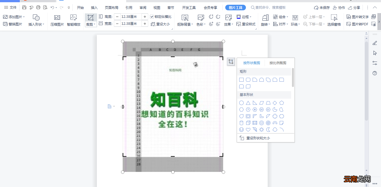Click the floating crop icon beside image
The height and width of the screenshot is (187, 381).
click(x=231, y=62)
